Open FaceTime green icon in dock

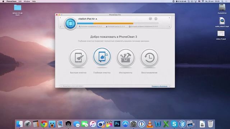85,124
